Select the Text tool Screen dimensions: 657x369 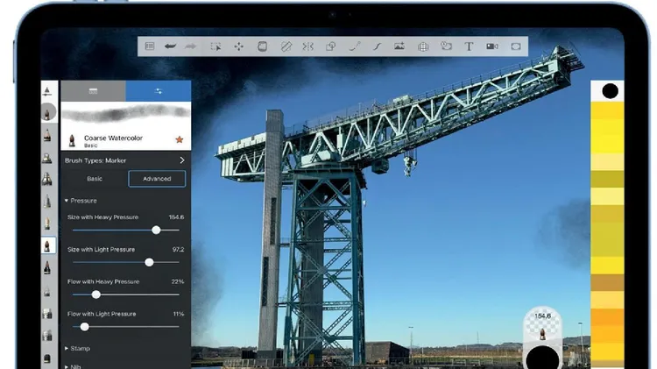click(469, 46)
